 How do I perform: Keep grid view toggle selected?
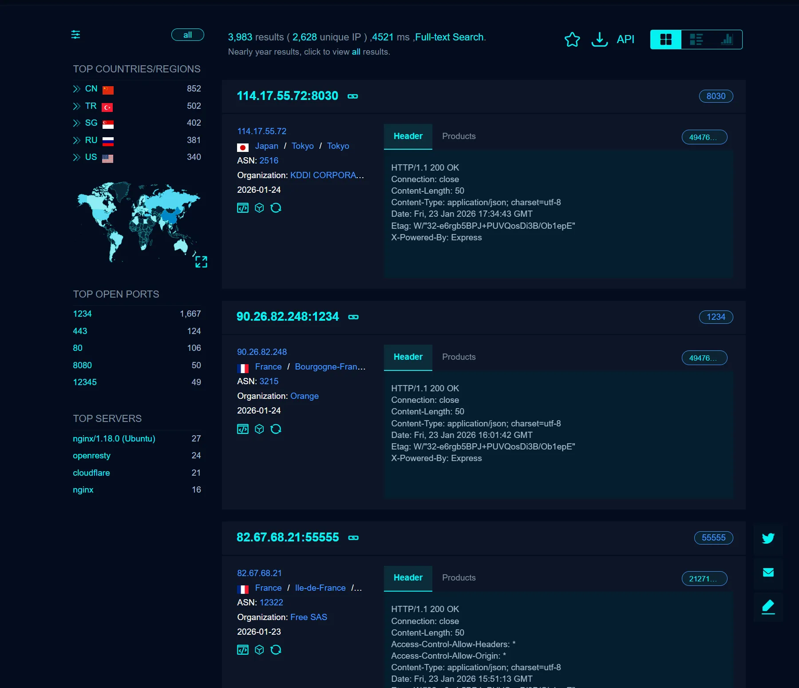click(x=665, y=39)
